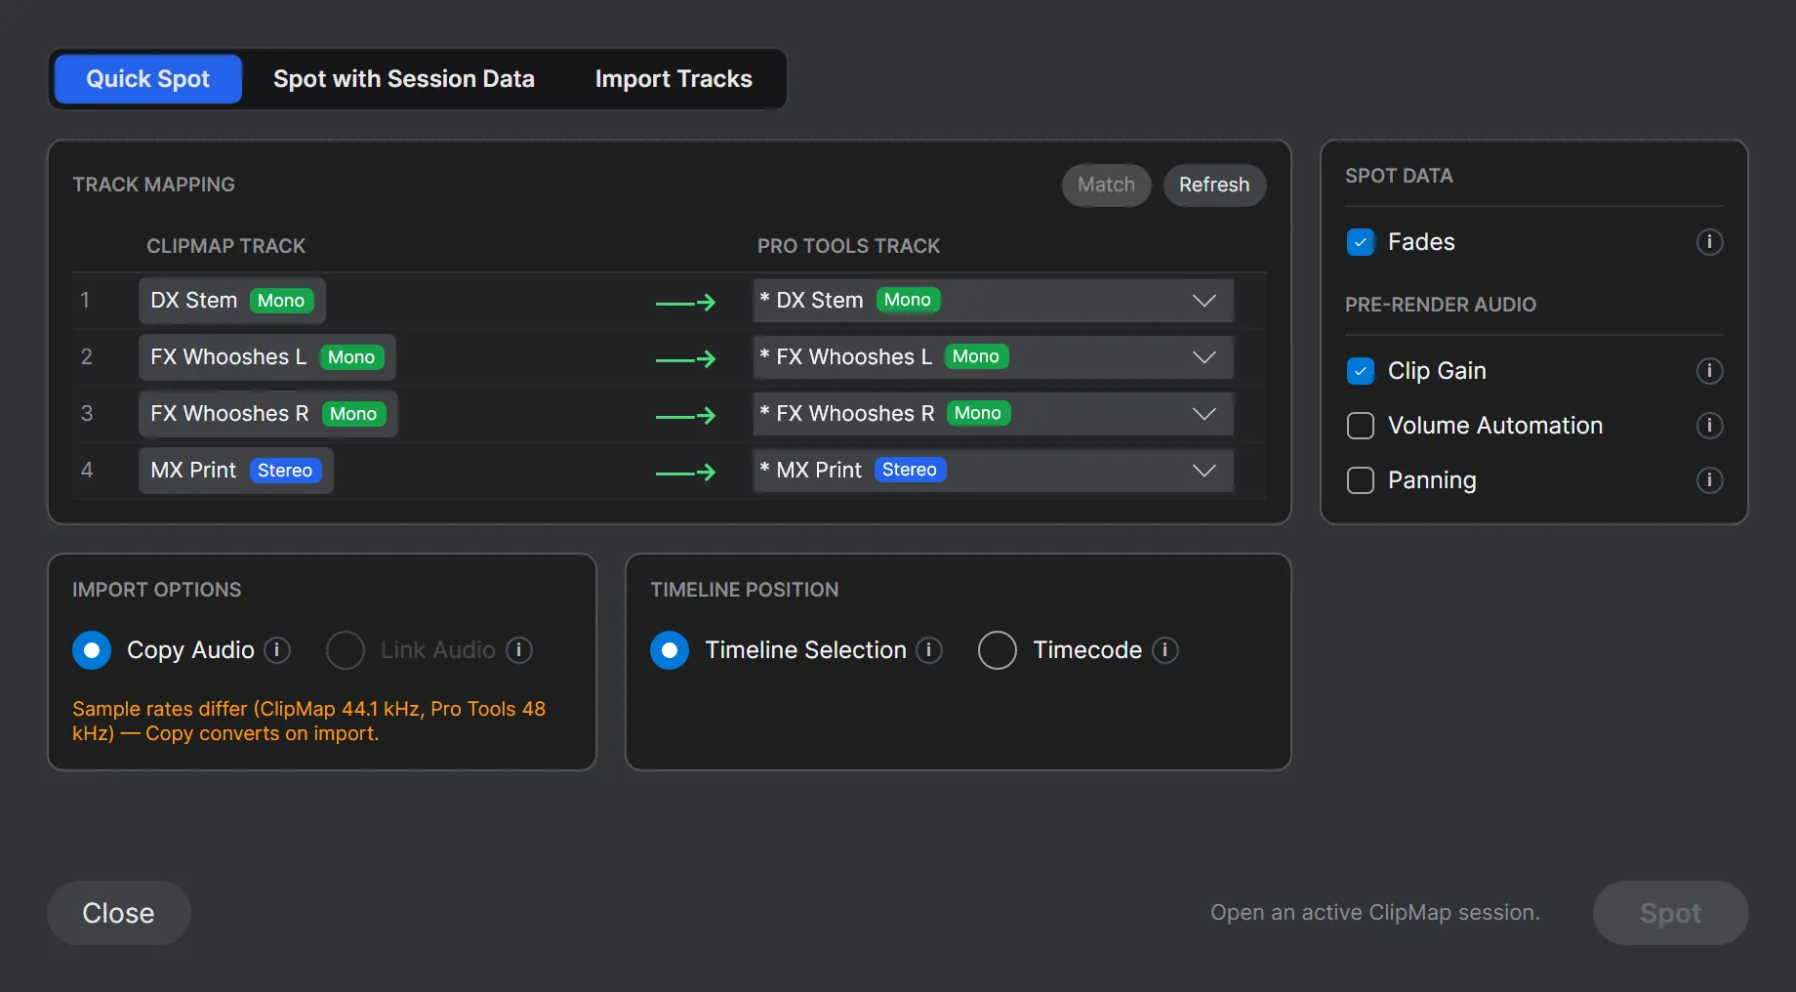Select Copy Audio radio button
Screen dimensions: 1796x992
(x=92, y=650)
